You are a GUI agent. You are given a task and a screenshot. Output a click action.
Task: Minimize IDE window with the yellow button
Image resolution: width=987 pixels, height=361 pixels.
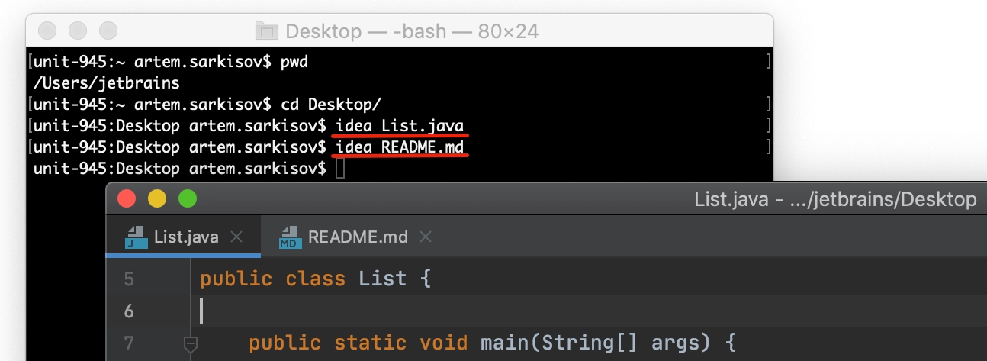[x=156, y=199]
